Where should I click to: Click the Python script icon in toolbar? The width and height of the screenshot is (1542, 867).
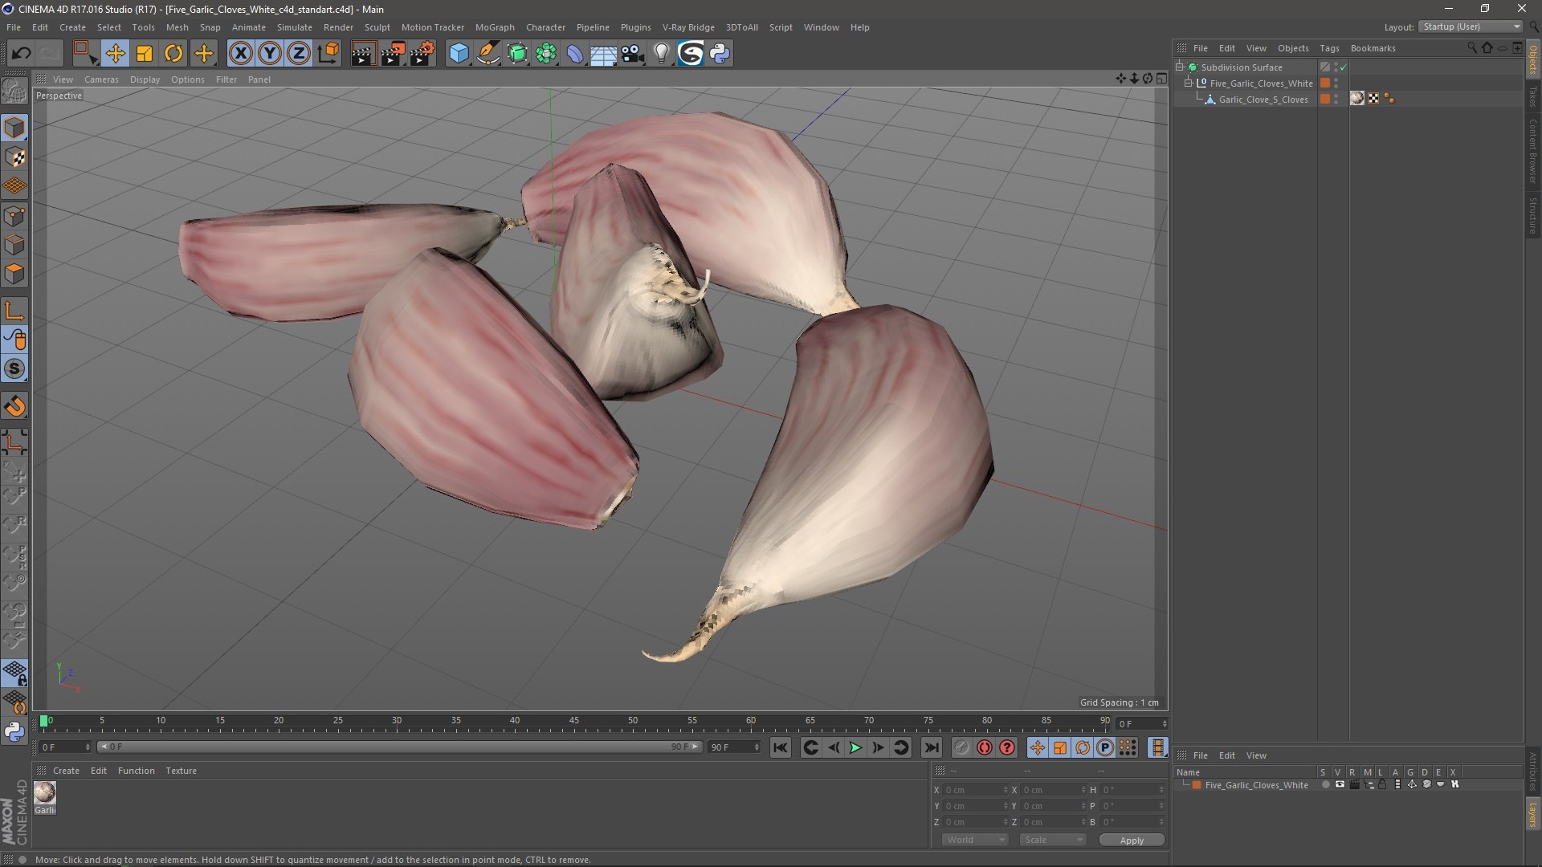pos(720,54)
